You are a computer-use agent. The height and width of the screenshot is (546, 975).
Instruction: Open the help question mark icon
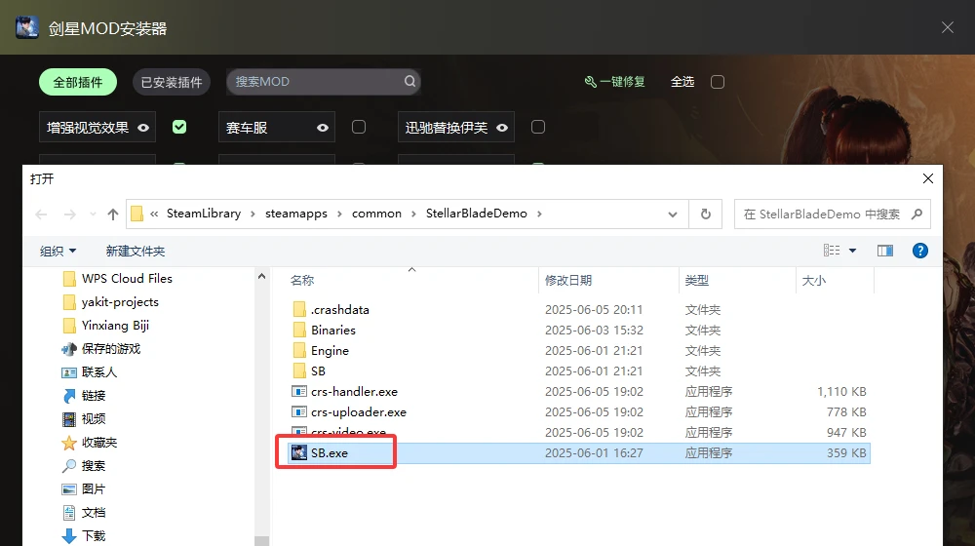(x=919, y=251)
